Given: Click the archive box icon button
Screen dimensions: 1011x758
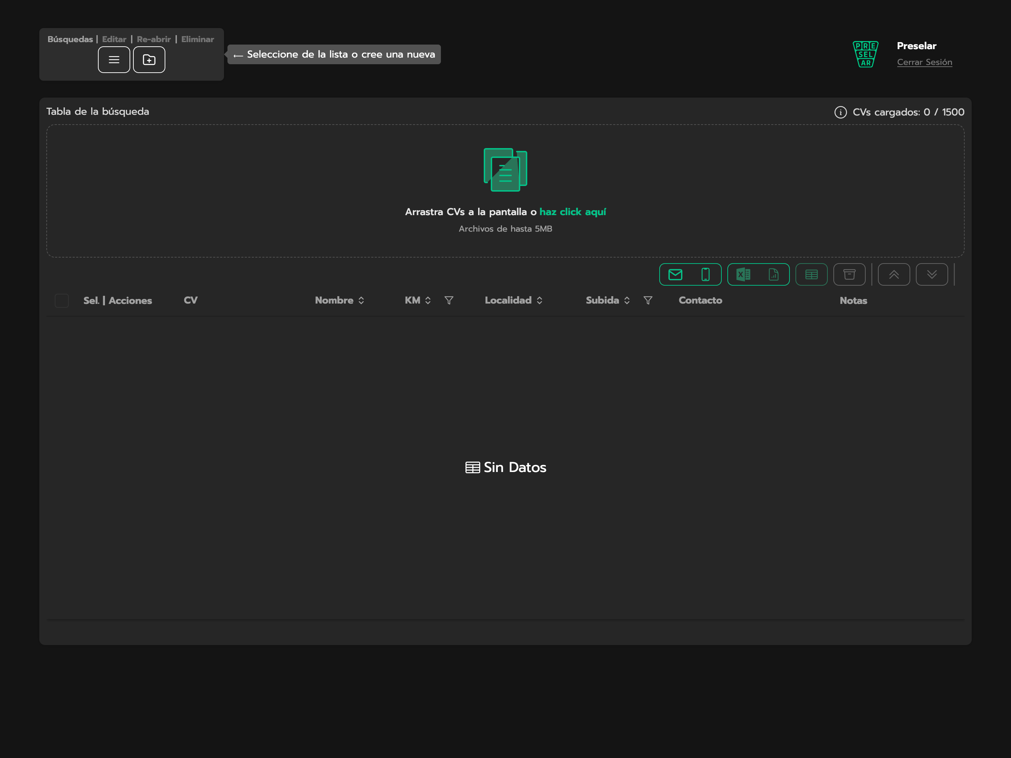Looking at the screenshot, I should (x=849, y=274).
